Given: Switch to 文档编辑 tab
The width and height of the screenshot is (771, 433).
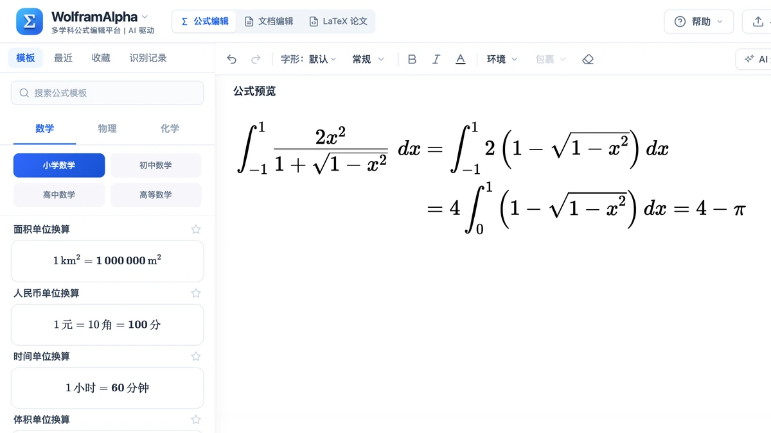Looking at the screenshot, I should pos(269,21).
